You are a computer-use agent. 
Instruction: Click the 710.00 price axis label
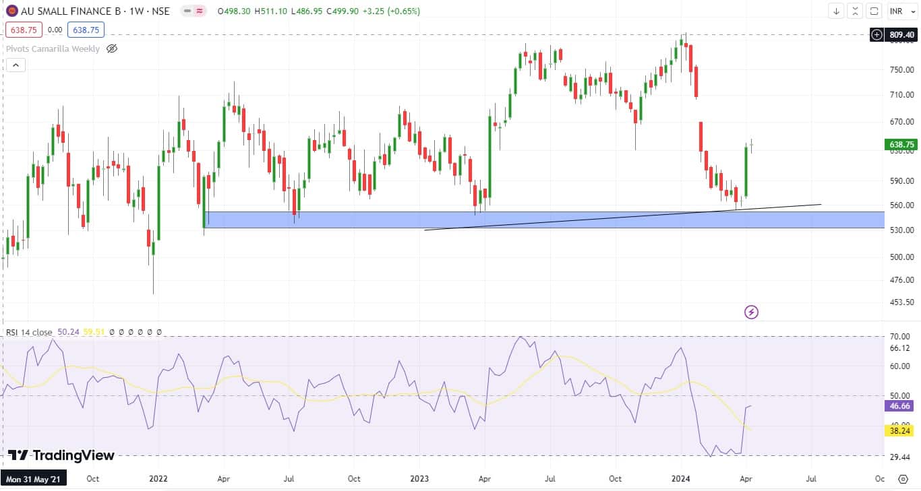coord(901,95)
